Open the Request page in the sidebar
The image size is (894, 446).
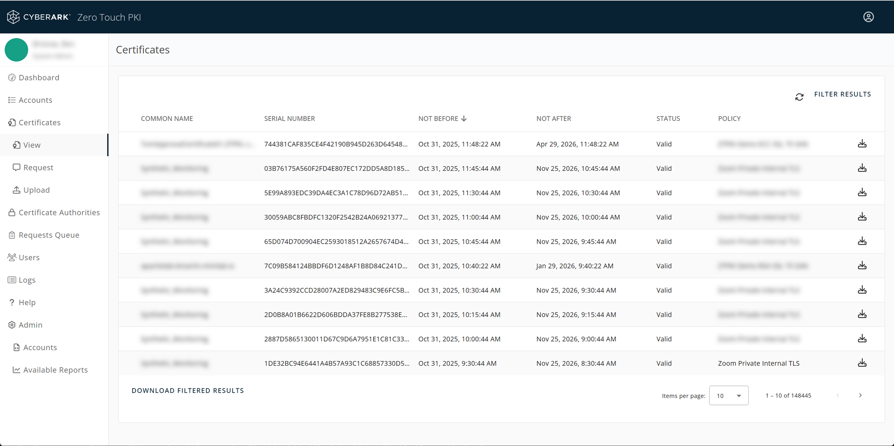point(38,167)
